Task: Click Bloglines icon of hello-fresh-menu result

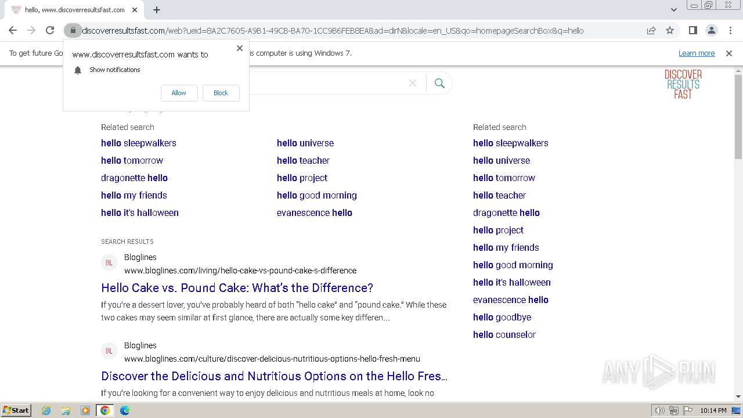Action: (x=109, y=351)
